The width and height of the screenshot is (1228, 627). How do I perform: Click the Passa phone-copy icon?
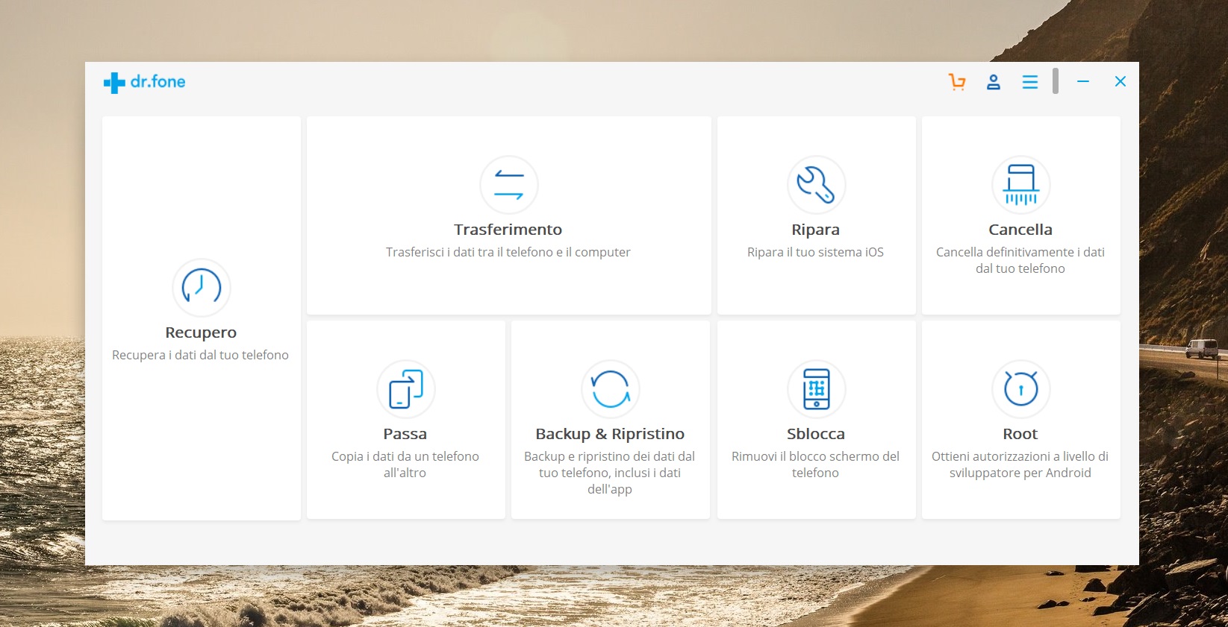(x=405, y=388)
